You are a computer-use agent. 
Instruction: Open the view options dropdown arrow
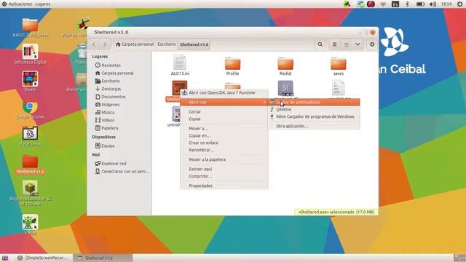tap(358, 44)
